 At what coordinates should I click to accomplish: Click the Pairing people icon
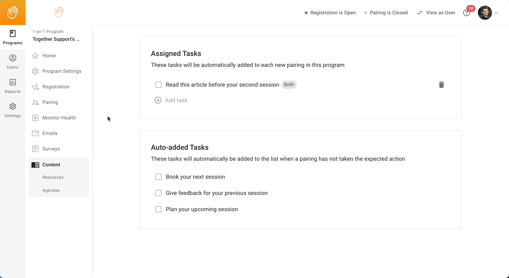coord(35,102)
